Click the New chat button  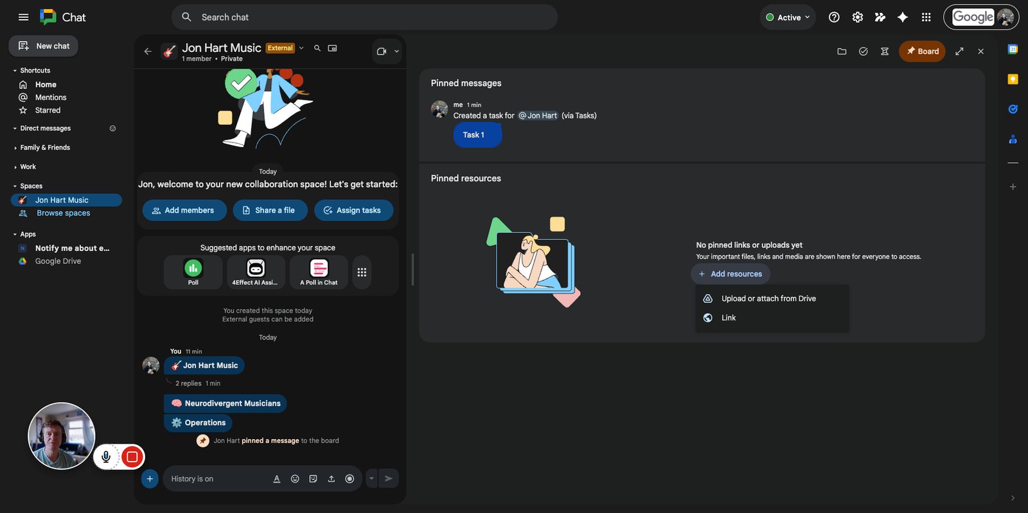click(44, 46)
